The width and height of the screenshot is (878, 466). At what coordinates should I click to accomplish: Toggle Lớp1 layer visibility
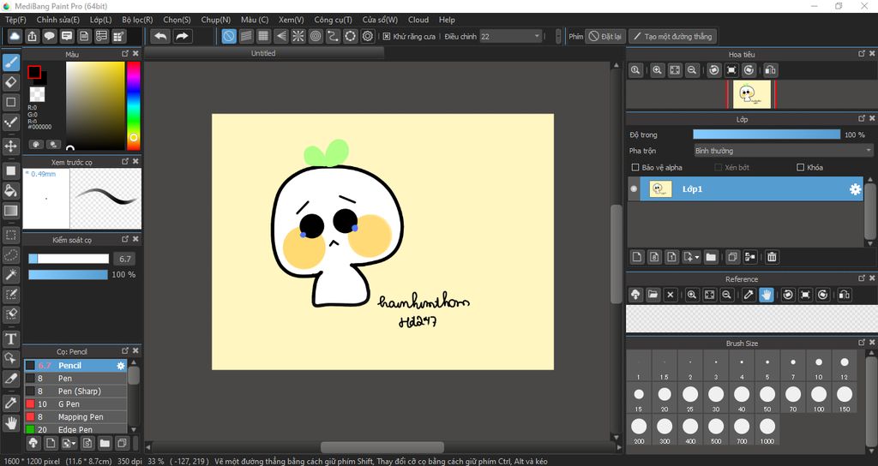click(x=634, y=189)
